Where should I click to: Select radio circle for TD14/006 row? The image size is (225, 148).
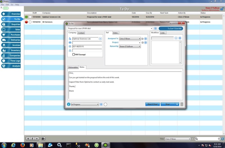click(30, 17)
